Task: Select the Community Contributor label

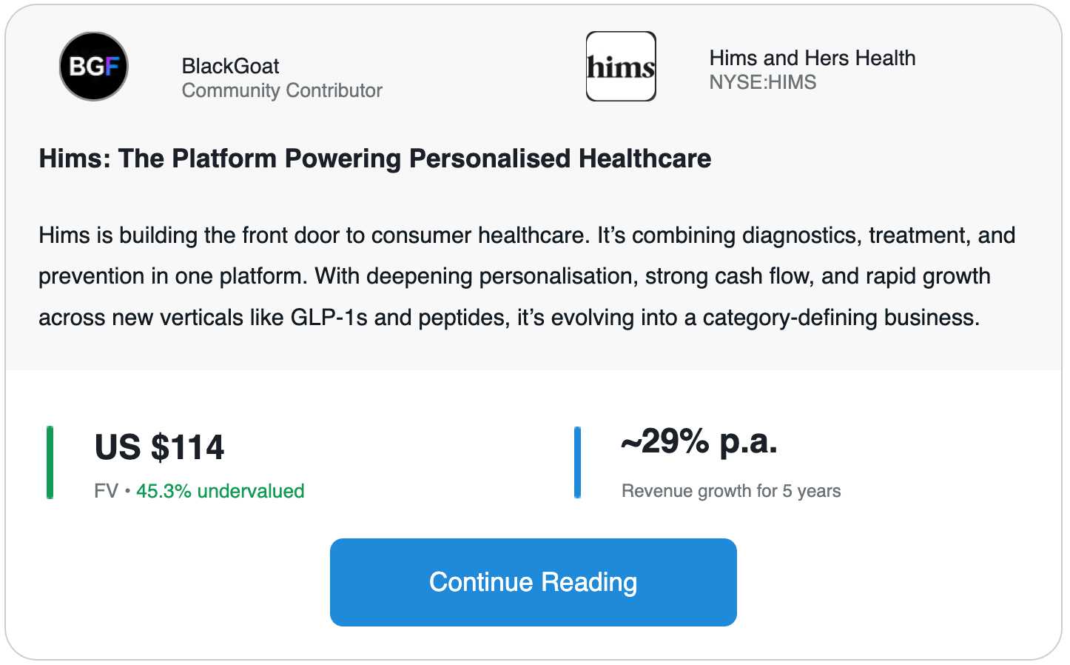Action: point(282,90)
